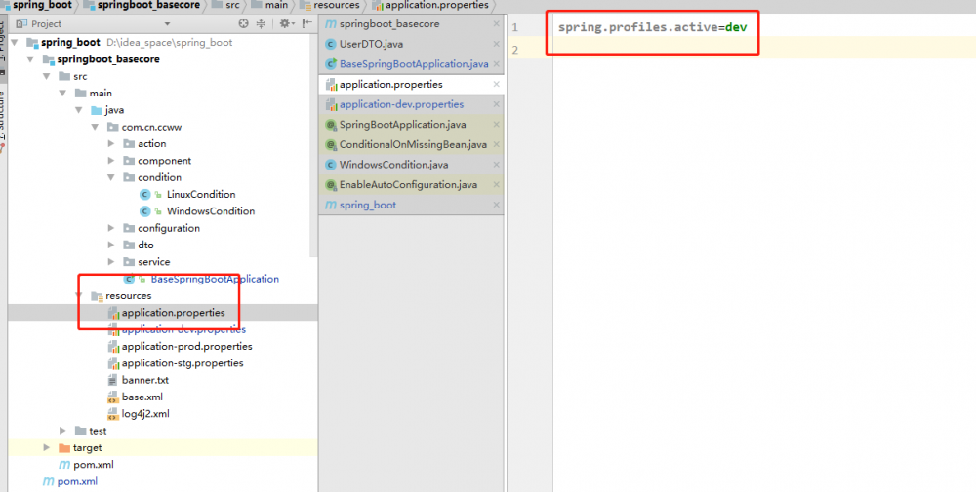Click empty editor line 2

click(x=764, y=50)
